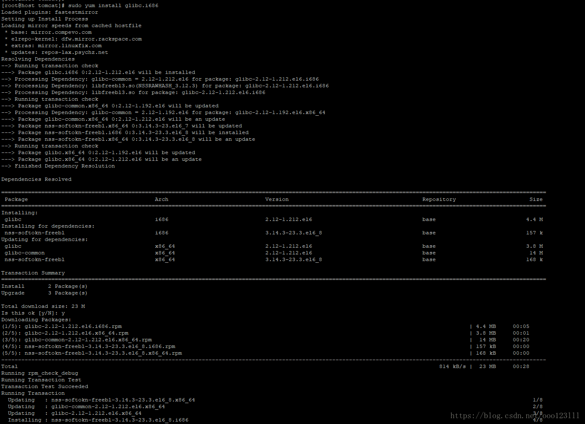Click the csdn blog URL watermark

(515, 416)
